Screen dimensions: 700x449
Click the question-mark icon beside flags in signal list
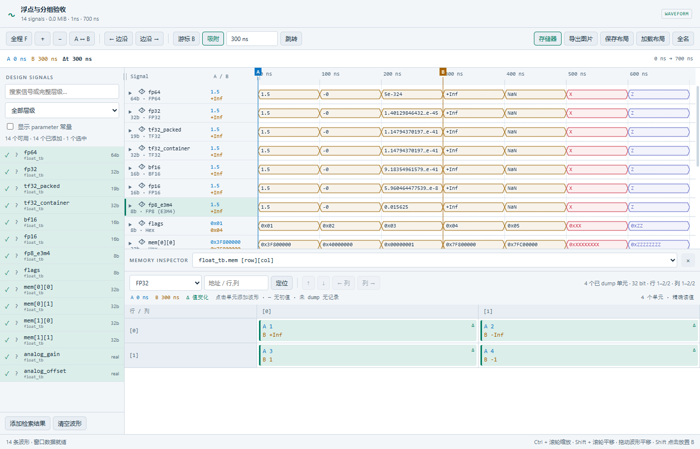[16, 272]
